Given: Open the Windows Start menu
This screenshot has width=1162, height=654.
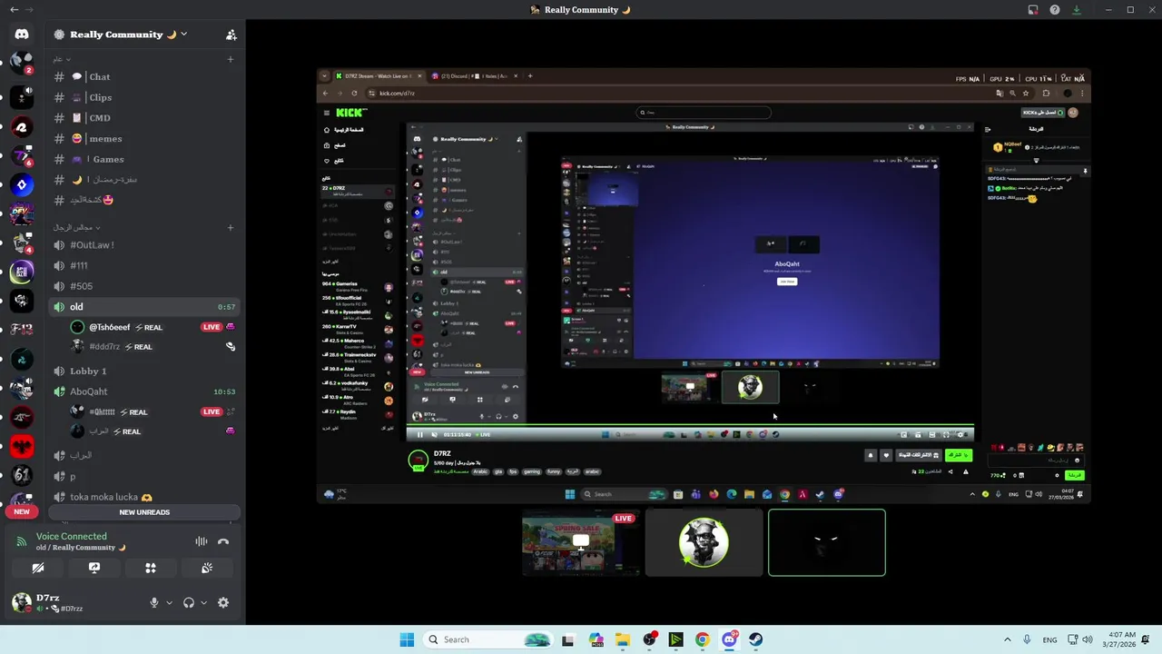Looking at the screenshot, I should click(x=407, y=639).
